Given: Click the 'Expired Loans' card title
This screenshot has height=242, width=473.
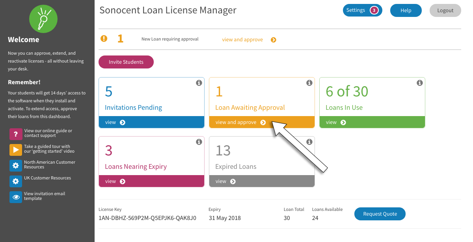Looking at the screenshot, I should tap(236, 167).
